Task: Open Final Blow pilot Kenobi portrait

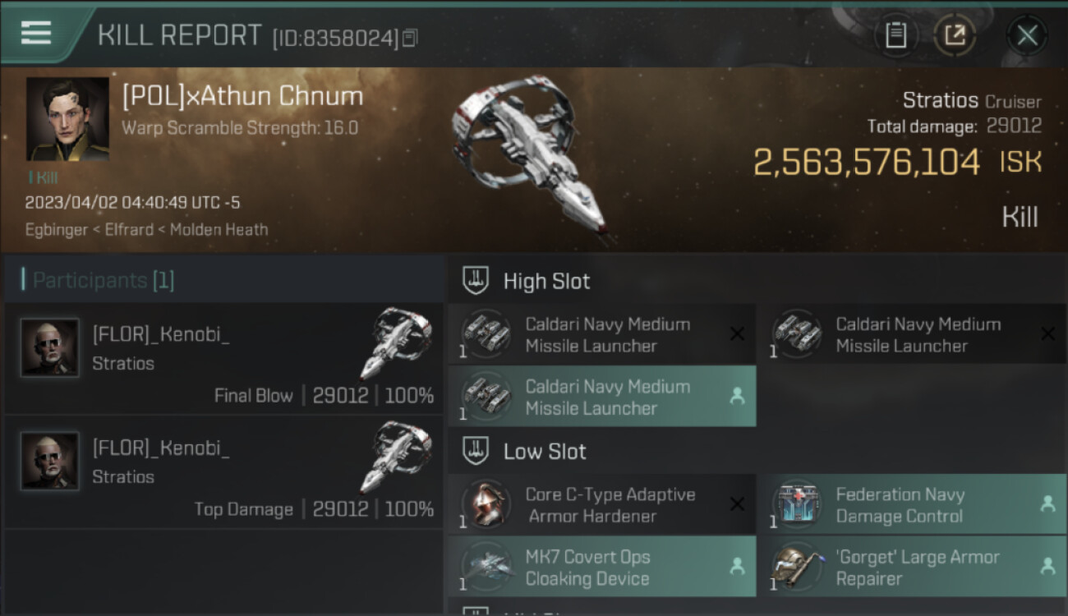Action: coord(50,347)
